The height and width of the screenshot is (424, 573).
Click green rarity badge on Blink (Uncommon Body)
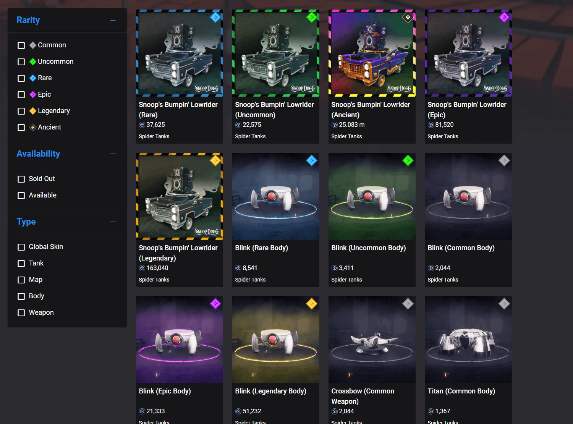(x=408, y=160)
